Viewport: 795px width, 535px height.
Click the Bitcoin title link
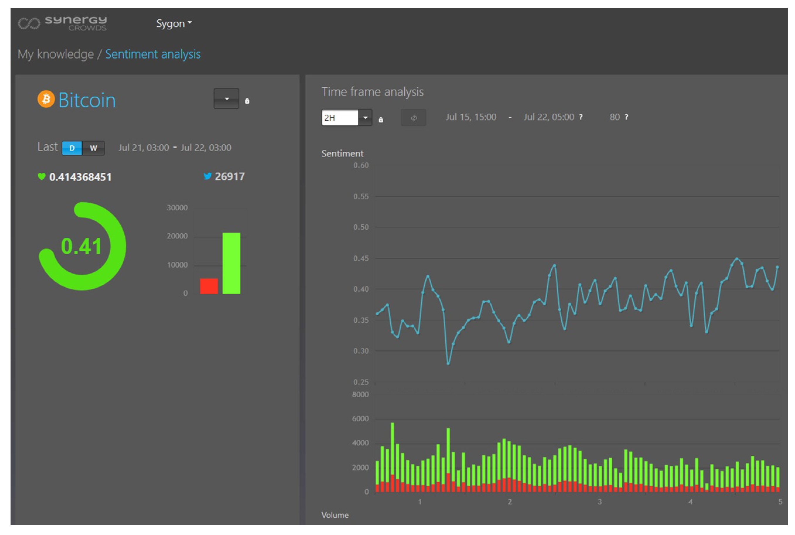coord(87,100)
